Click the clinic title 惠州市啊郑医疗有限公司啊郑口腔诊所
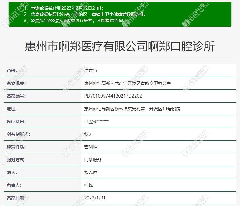 pos(120,46)
